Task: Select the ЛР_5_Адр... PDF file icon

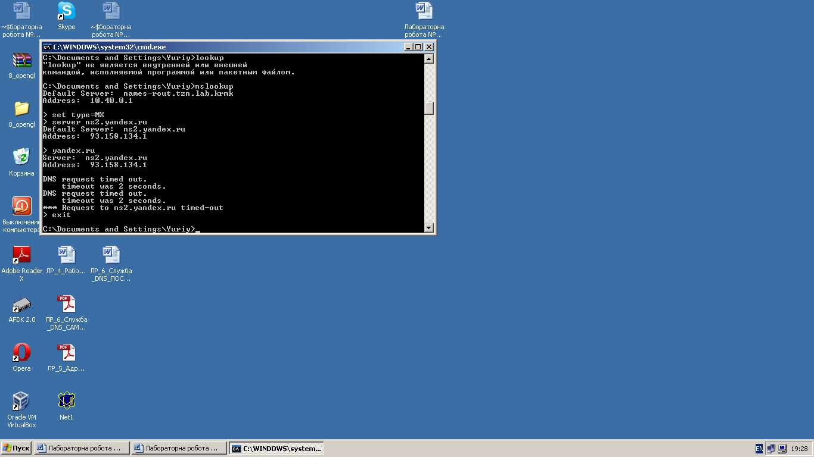Action: 67,352
